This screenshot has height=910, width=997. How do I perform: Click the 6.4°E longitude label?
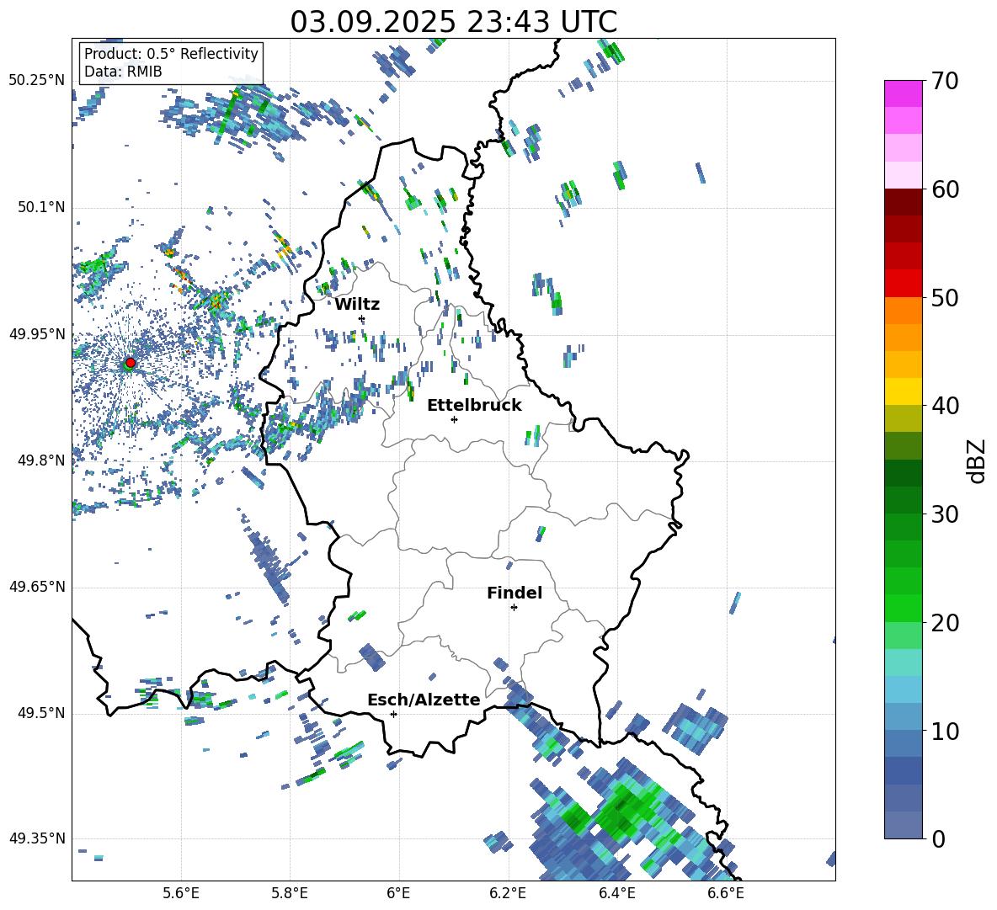[616, 893]
